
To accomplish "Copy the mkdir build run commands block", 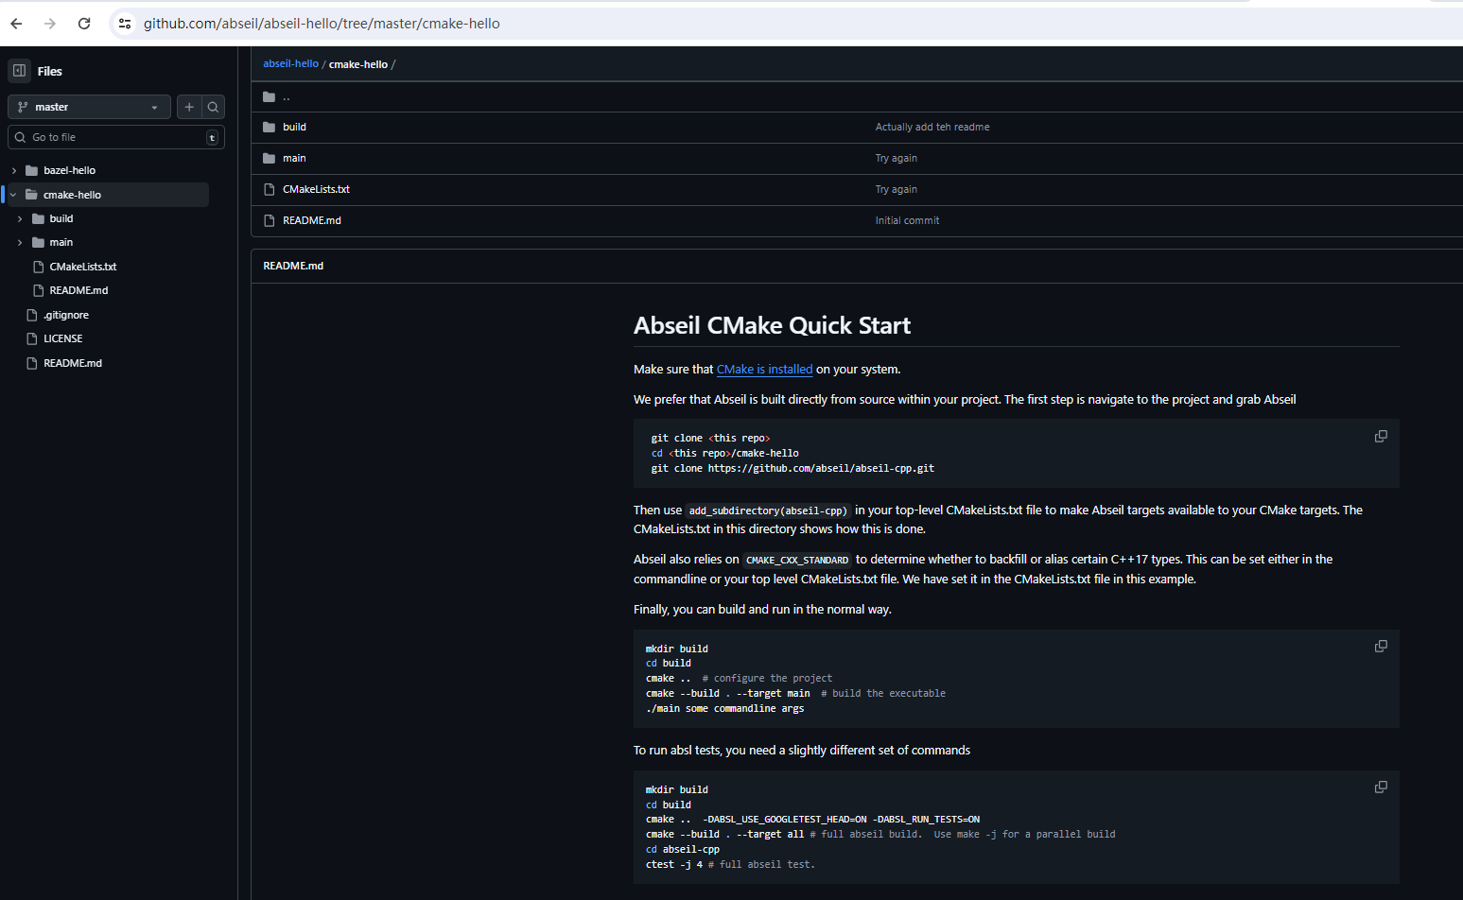I will coord(1381,647).
